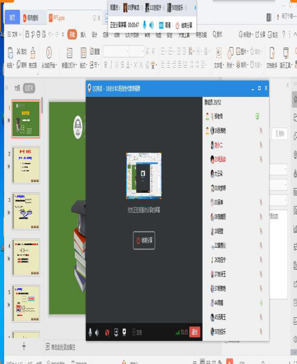Screen dimensions: 297x364
Task: Switch the side panel to Outline view
Action: (17, 88)
